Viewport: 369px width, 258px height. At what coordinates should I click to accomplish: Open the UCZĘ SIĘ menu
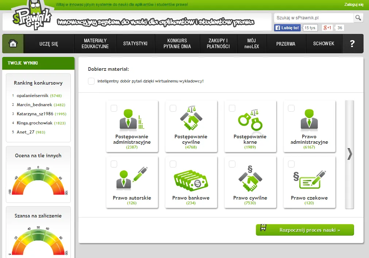click(49, 44)
